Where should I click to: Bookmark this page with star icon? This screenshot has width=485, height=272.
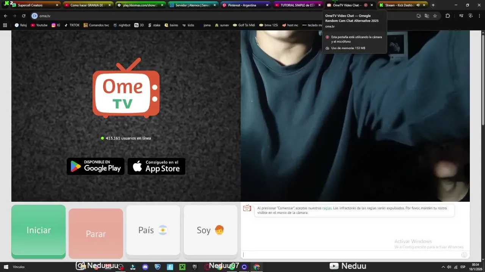(x=435, y=16)
